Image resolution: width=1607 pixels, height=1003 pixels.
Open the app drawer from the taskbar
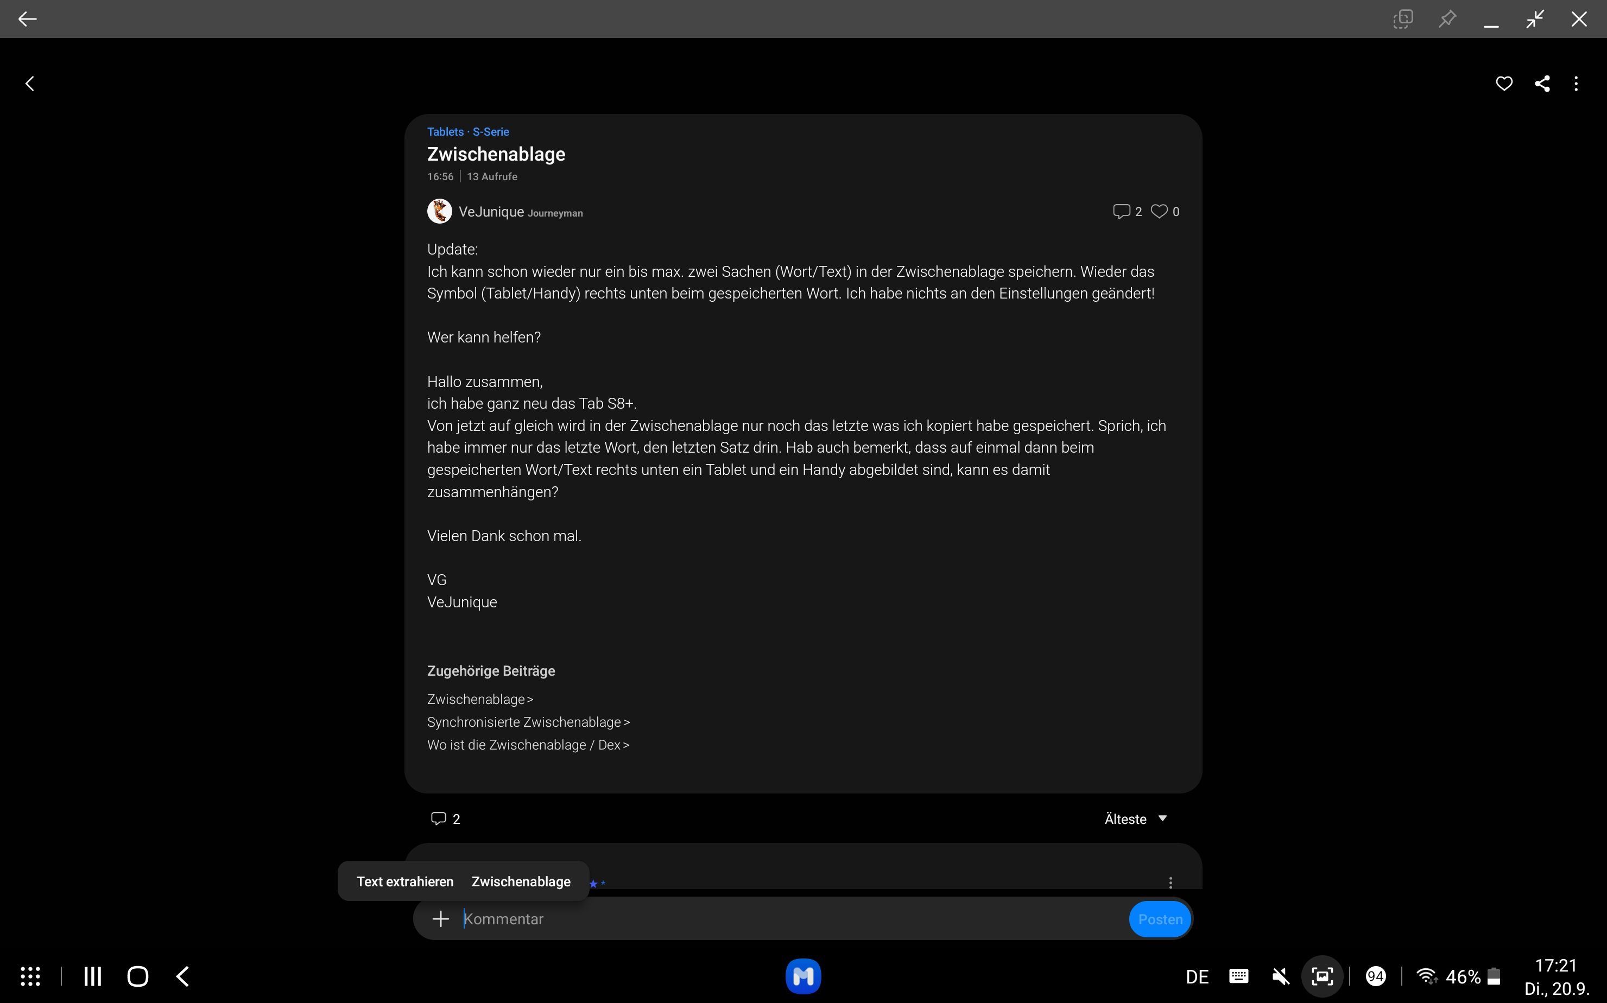(x=30, y=976)
